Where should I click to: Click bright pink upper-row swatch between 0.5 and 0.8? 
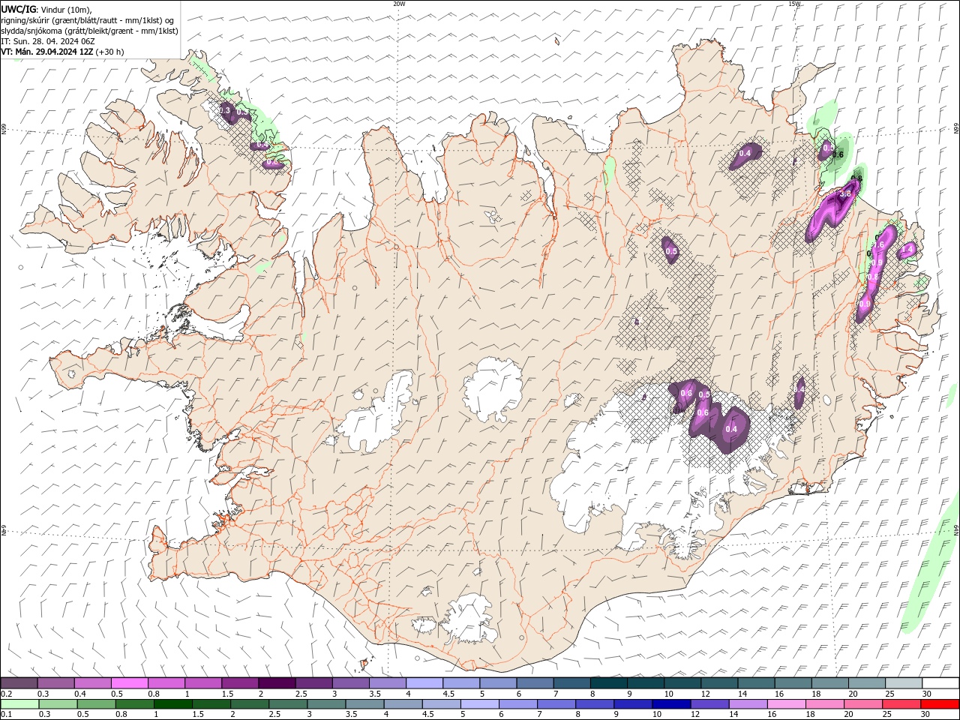[129, 683]
